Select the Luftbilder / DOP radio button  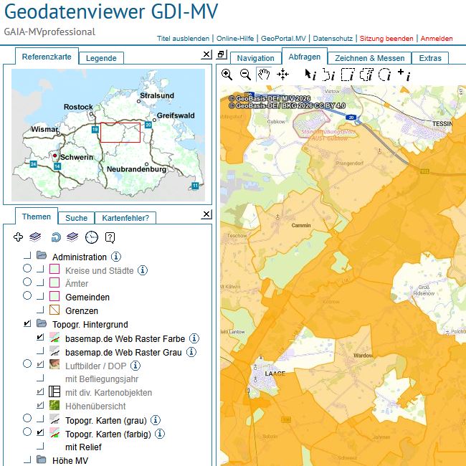[27, 363]
